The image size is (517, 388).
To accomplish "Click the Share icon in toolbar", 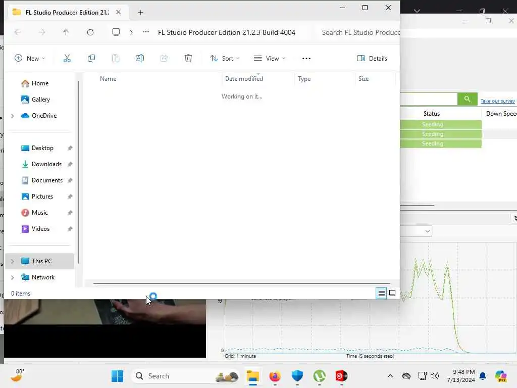I will tap(164, 59).
